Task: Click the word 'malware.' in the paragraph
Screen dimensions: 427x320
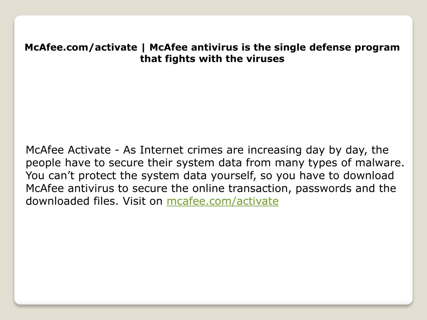Action: click(380, 163)
